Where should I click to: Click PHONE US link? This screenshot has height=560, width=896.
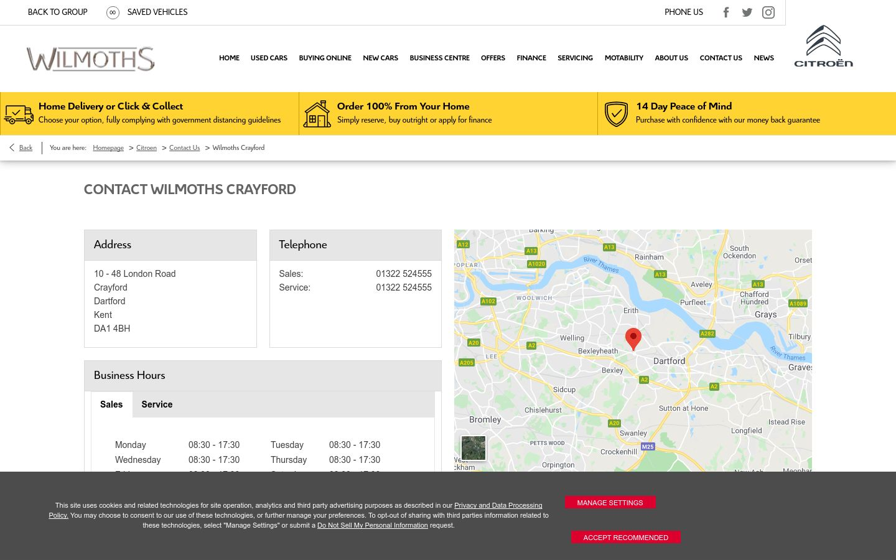[683, 12]
